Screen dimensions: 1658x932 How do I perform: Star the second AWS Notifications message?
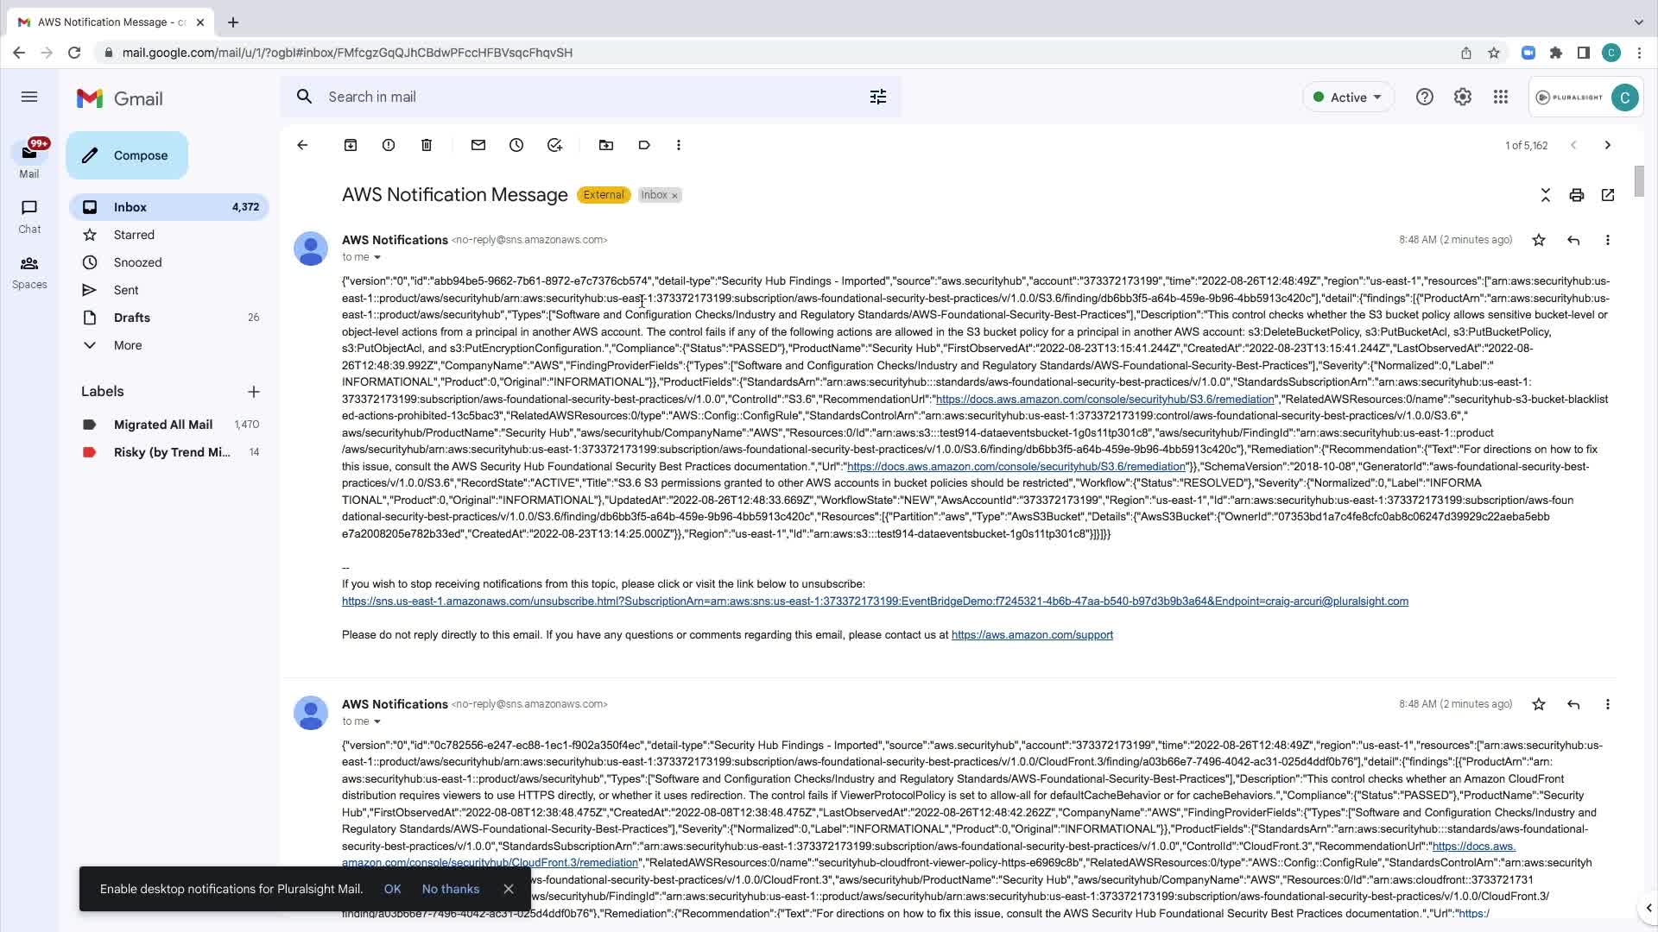pyautogui.click(x=1539, y=704)
